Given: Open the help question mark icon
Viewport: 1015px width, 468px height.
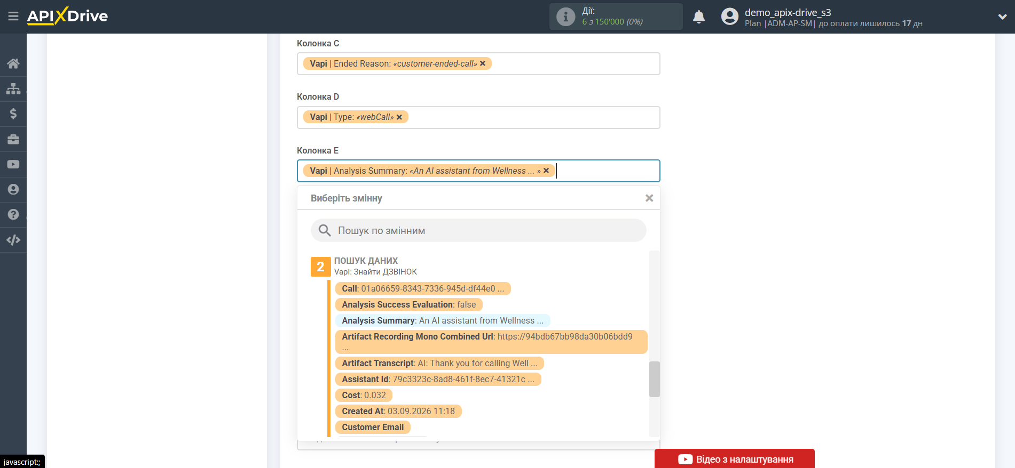Looking at the screenshot, I should pos(13,214).
